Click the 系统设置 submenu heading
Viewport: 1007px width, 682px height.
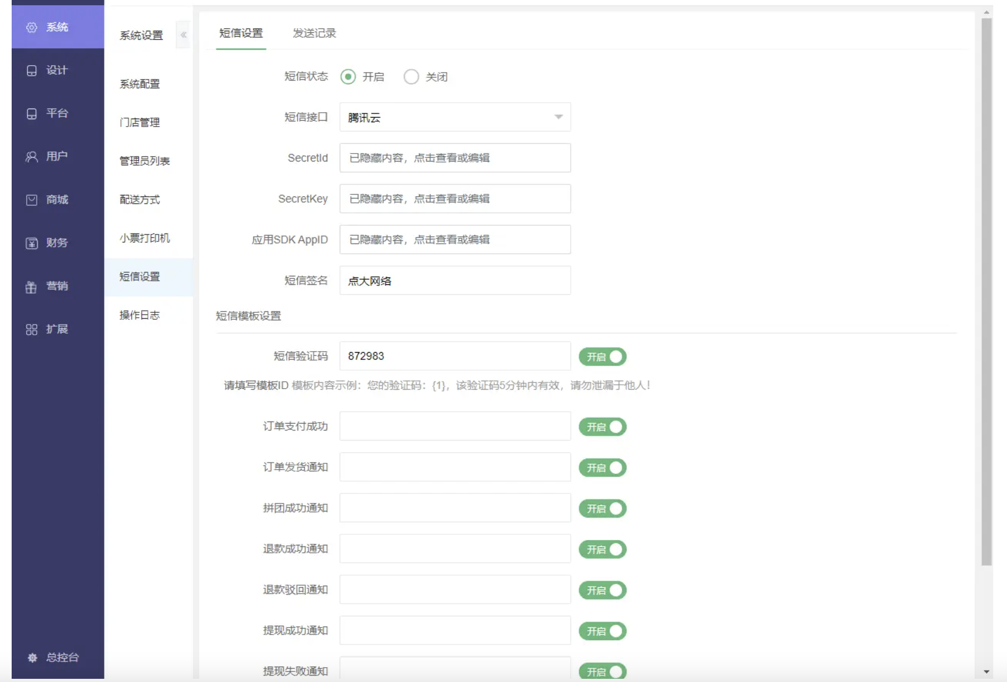click(142, 35)
